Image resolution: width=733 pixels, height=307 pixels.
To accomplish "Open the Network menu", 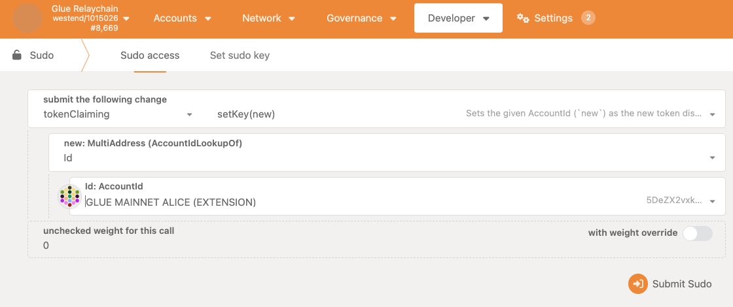I will (268, 18).
